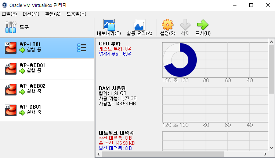Click the grayed 삭제 toolbar button
The width and height of the screenshot is (275, 158).
point(185,27)
